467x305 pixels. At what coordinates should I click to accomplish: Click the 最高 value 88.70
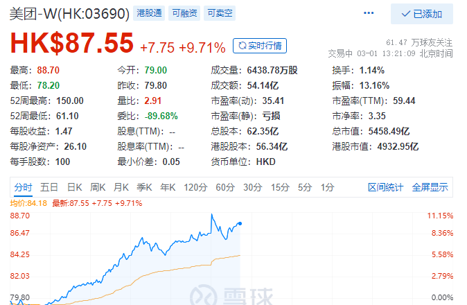click(x=49, y=70)
